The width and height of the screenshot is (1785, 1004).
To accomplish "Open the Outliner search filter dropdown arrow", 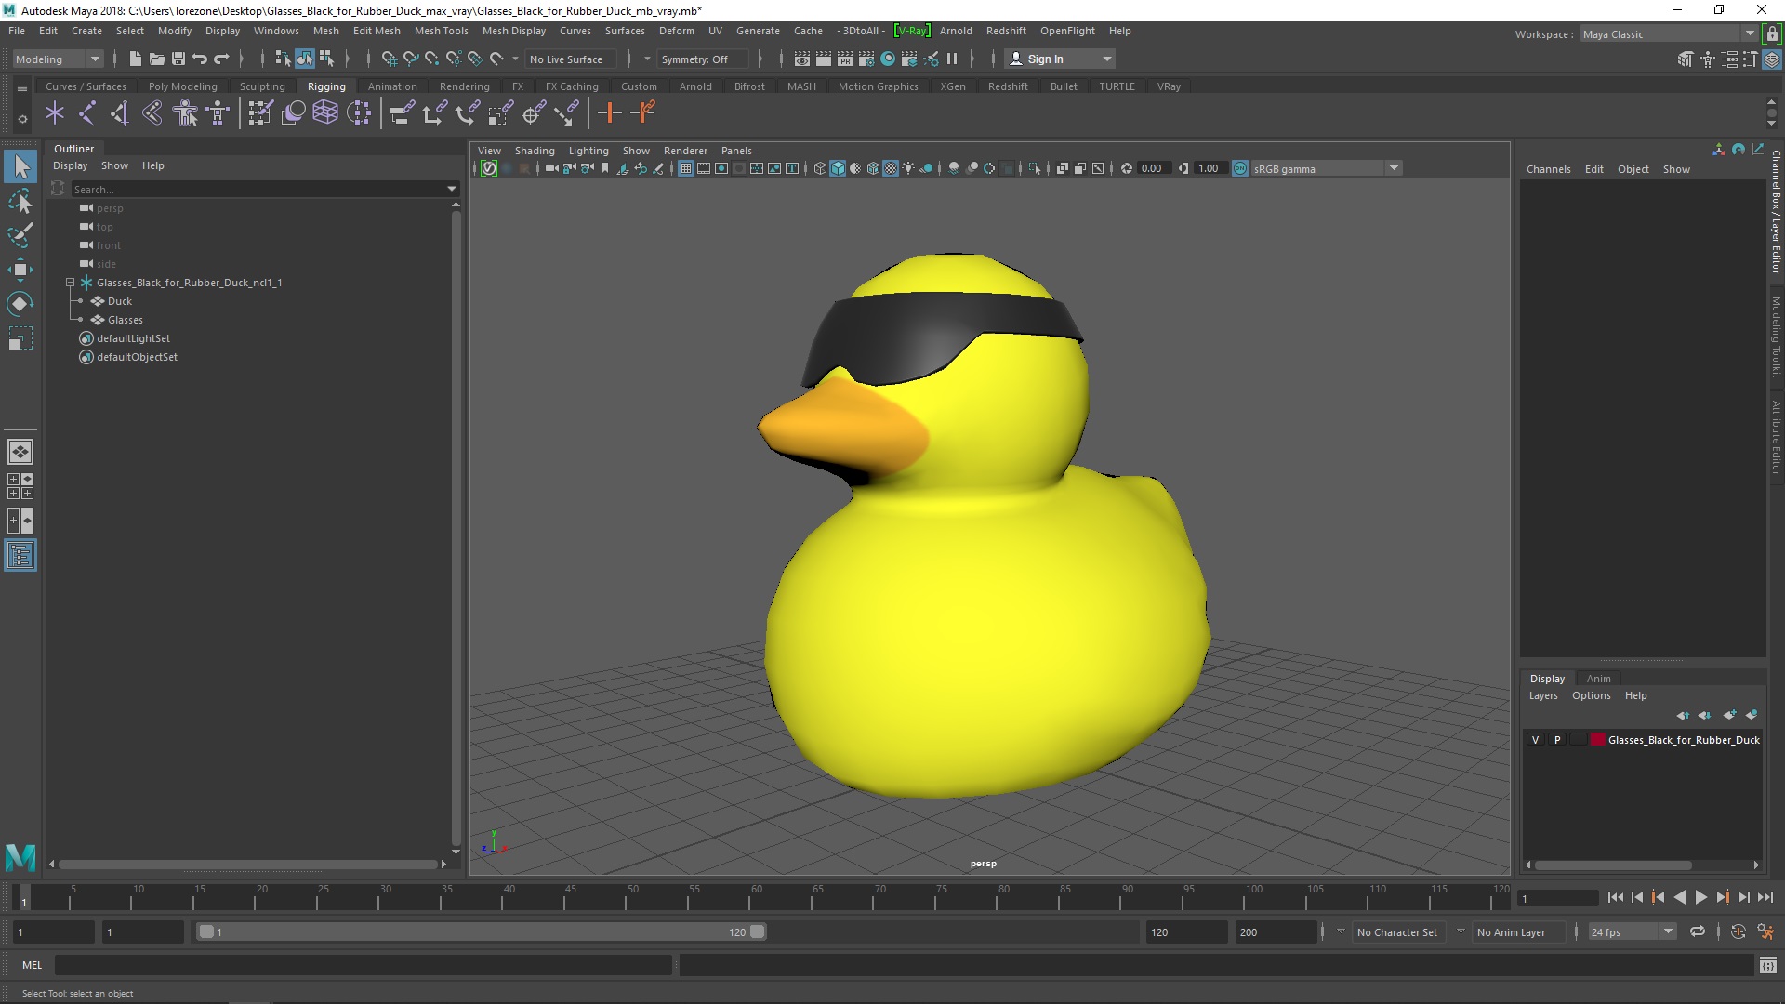I will click(453, 189).
